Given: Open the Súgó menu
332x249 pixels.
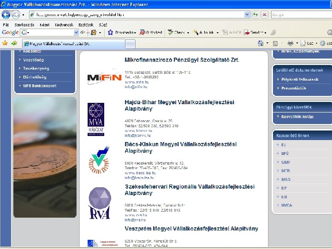Looking at the screenshot, I should click(x=103, y=25).
